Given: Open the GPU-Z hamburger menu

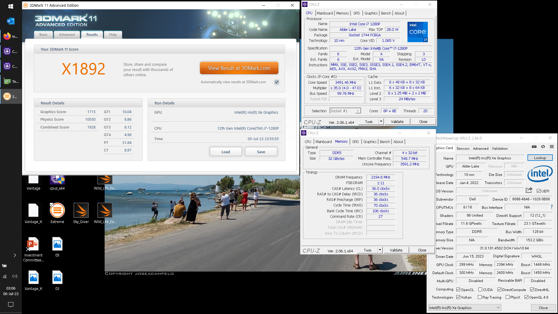Looking at the screenshot, I should coord(552,147).
